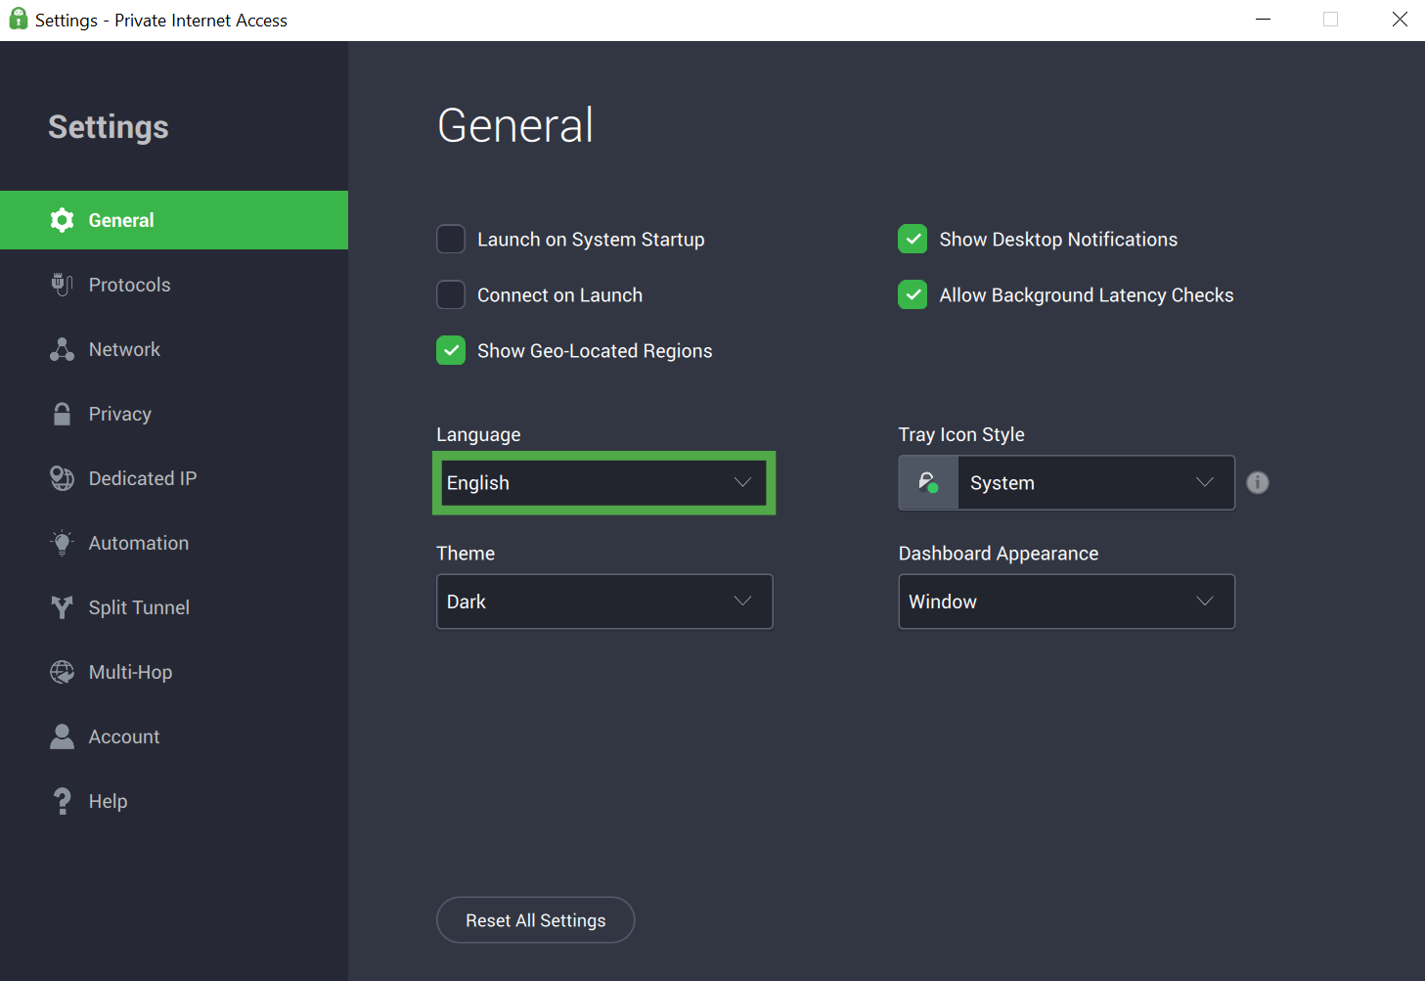Click the Protocols plug icon

click(62, 285)
